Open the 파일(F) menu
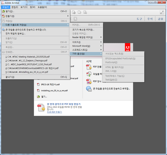167x155 pixels. click(6, 7)
